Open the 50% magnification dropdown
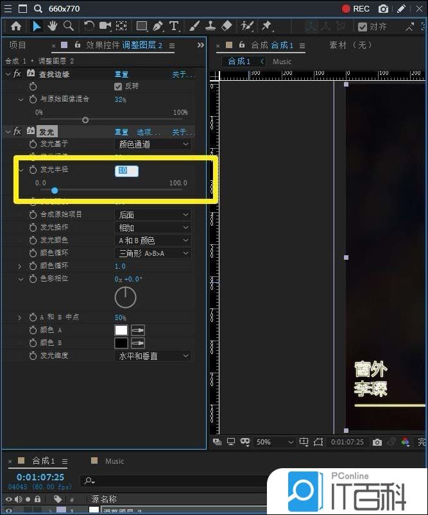Screen dimensions: 428x515 click(x=274, y=442)
